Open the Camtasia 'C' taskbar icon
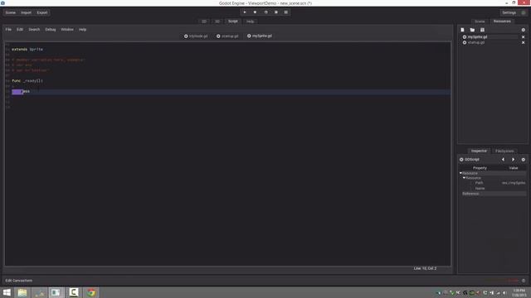This screenshot has height=298, width=531. pos(74,292)
